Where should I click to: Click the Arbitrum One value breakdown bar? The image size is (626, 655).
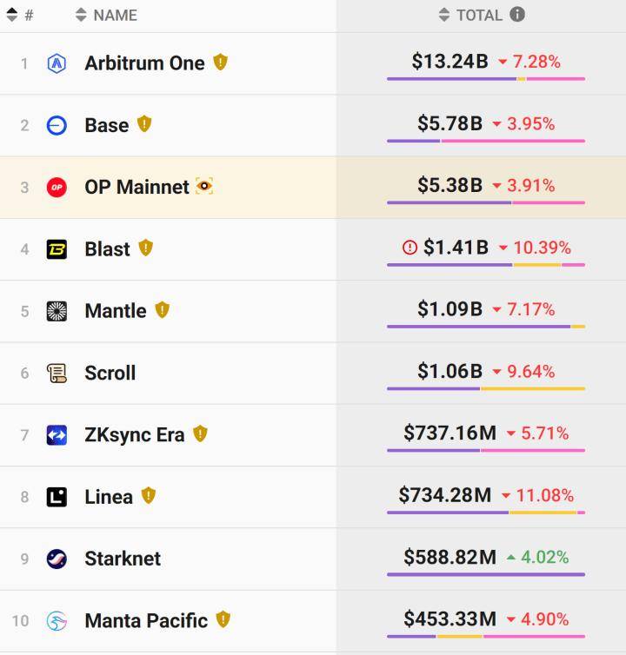pyautogui.click(x=485, y=79)
